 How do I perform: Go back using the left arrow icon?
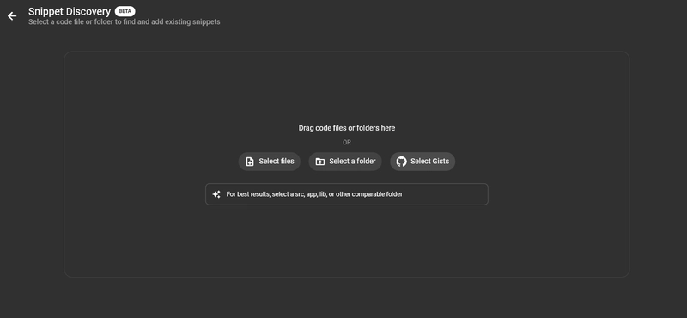(12, 16)
